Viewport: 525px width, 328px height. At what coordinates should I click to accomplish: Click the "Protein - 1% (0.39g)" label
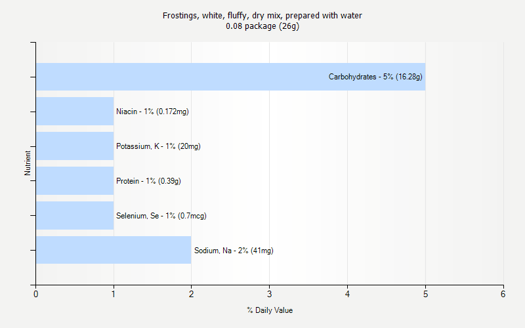coord(148,181)
